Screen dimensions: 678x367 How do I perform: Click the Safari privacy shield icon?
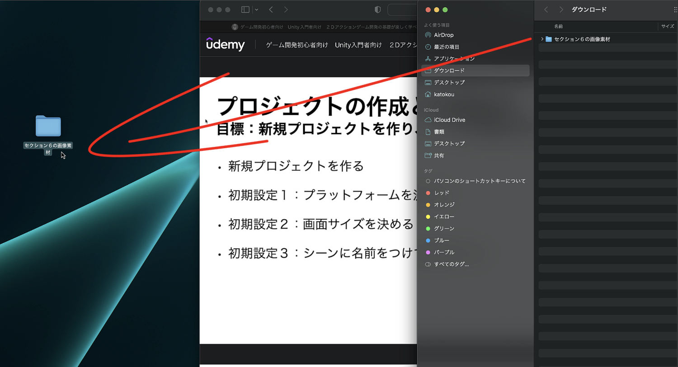tap(378, 9)
